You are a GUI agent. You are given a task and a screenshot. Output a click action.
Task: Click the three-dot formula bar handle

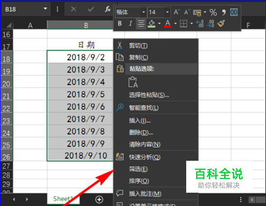point(57,9)
